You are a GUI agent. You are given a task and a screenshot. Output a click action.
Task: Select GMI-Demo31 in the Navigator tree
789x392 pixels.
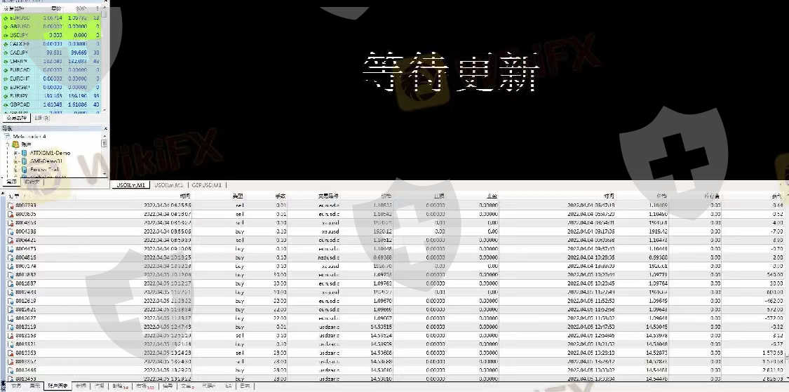tap(46, 161)
